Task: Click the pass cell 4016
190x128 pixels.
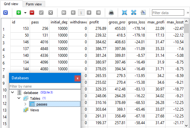Action: coord(39,42)
